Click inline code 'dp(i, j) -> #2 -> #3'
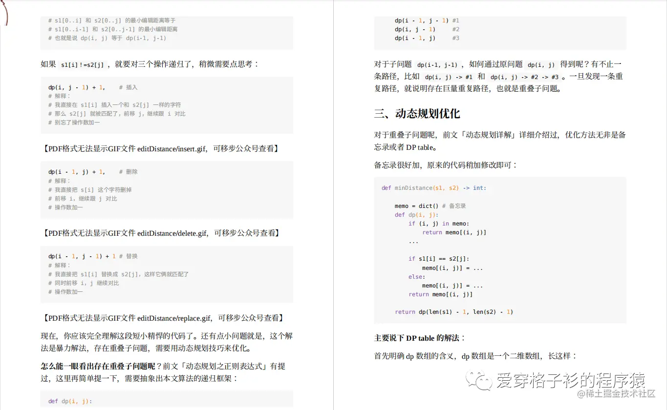This screenshot has height=410, width=667. [x=524, y=77]
